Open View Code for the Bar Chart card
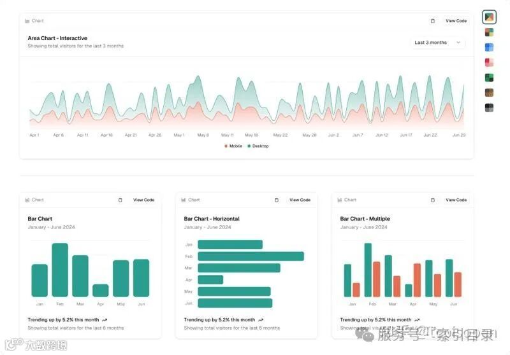 [144, 200]
